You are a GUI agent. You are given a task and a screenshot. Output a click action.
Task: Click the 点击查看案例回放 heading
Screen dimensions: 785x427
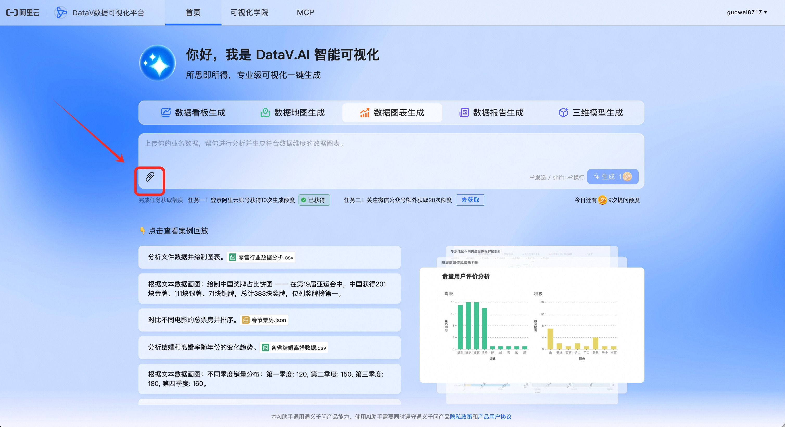pos(178,231)
